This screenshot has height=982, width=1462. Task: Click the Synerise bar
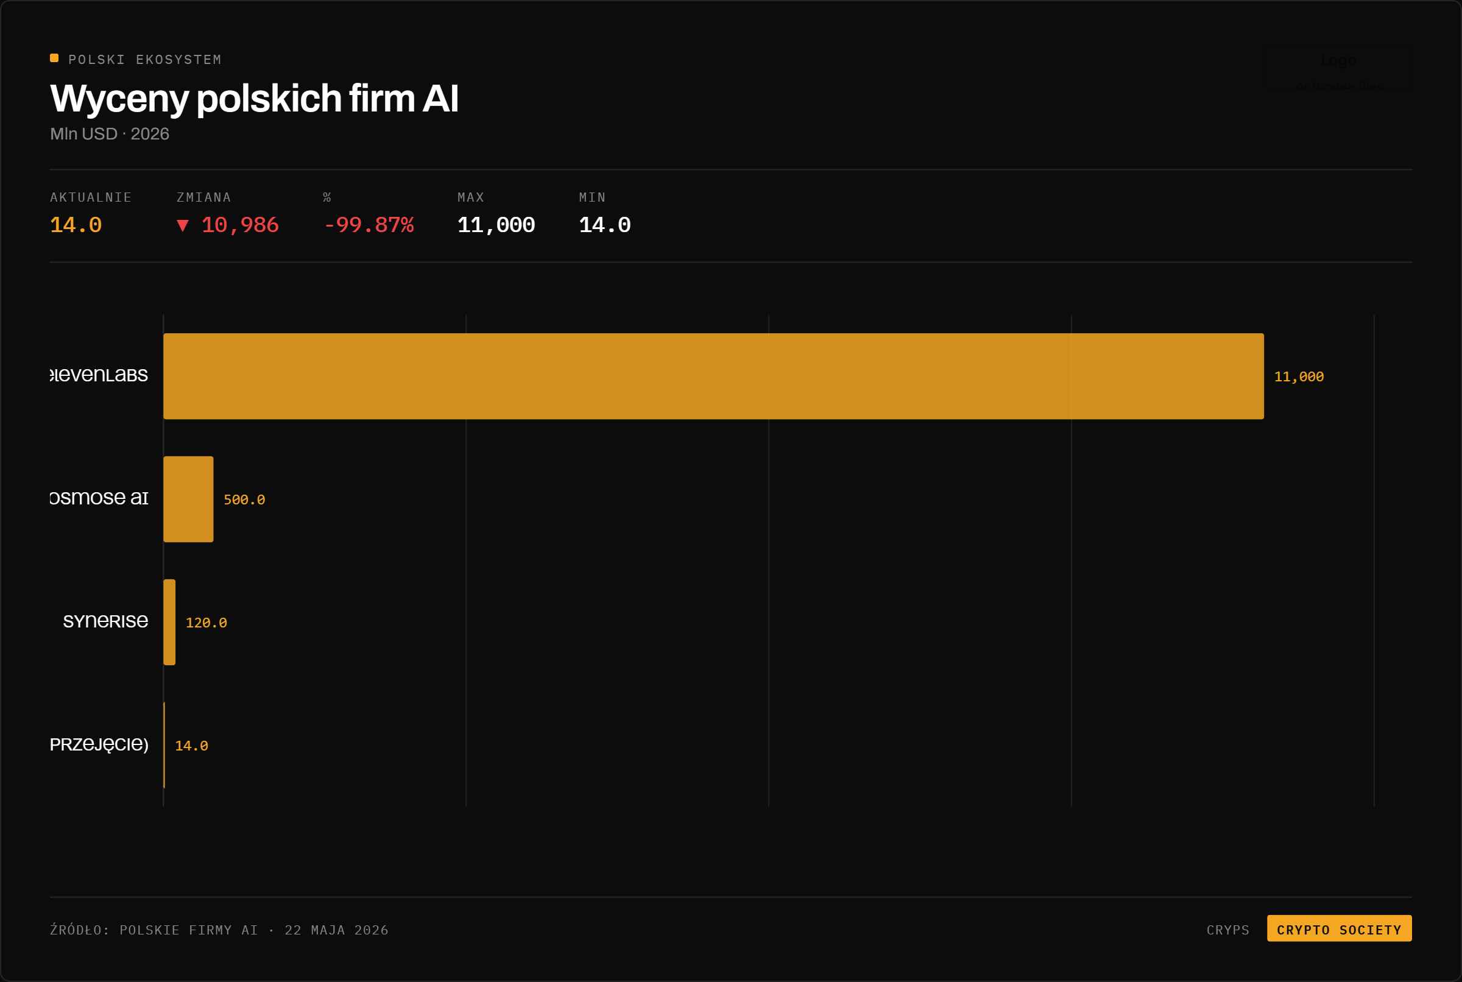click(169, 622)
